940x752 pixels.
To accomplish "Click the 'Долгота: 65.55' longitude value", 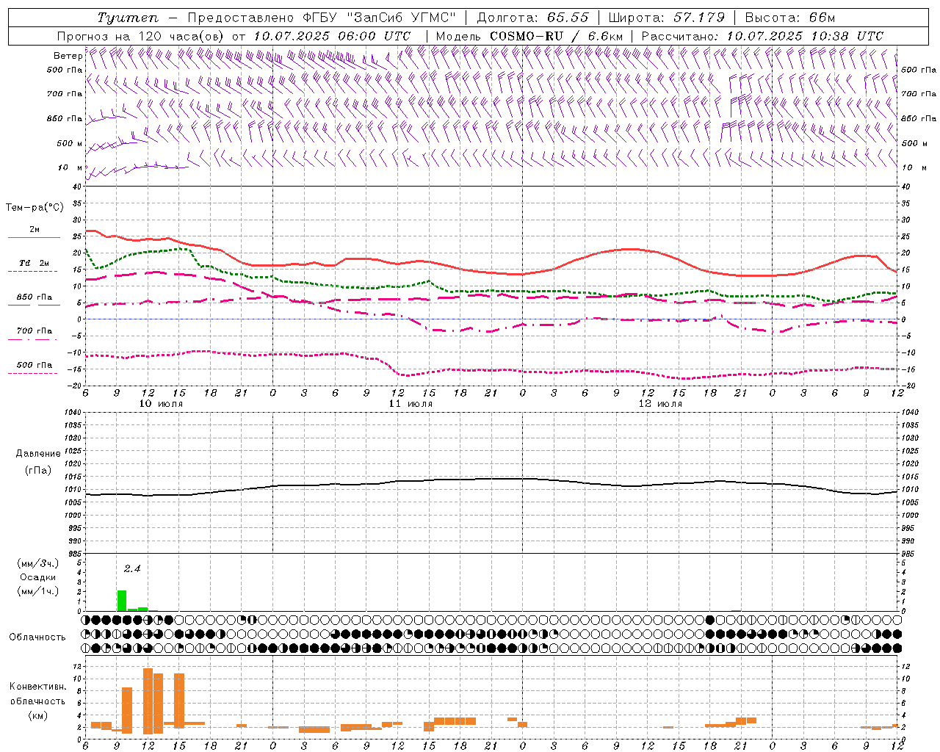I will click(x=532, y=18).
